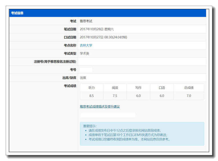Click the reading score 7.5 cell

[x=115, y=96]
